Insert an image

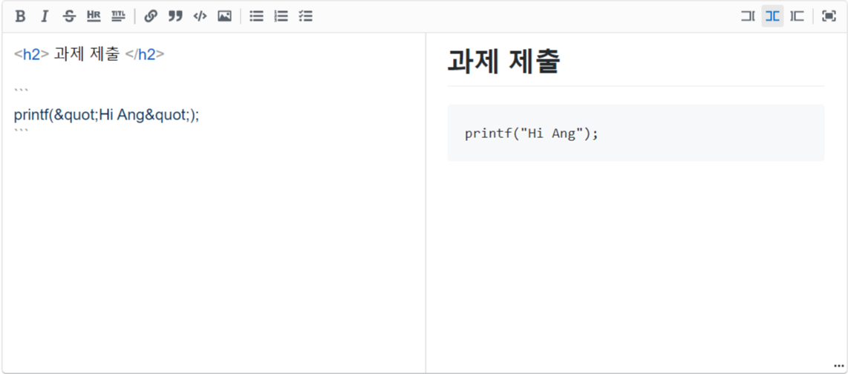click(224, 16)
